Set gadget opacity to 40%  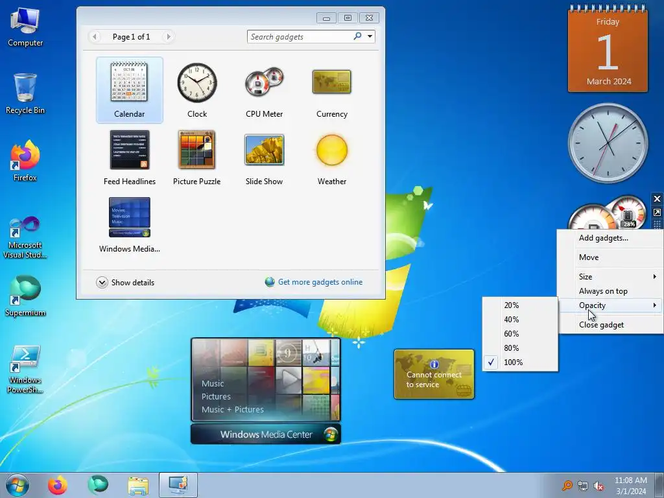tap(520, 320)
